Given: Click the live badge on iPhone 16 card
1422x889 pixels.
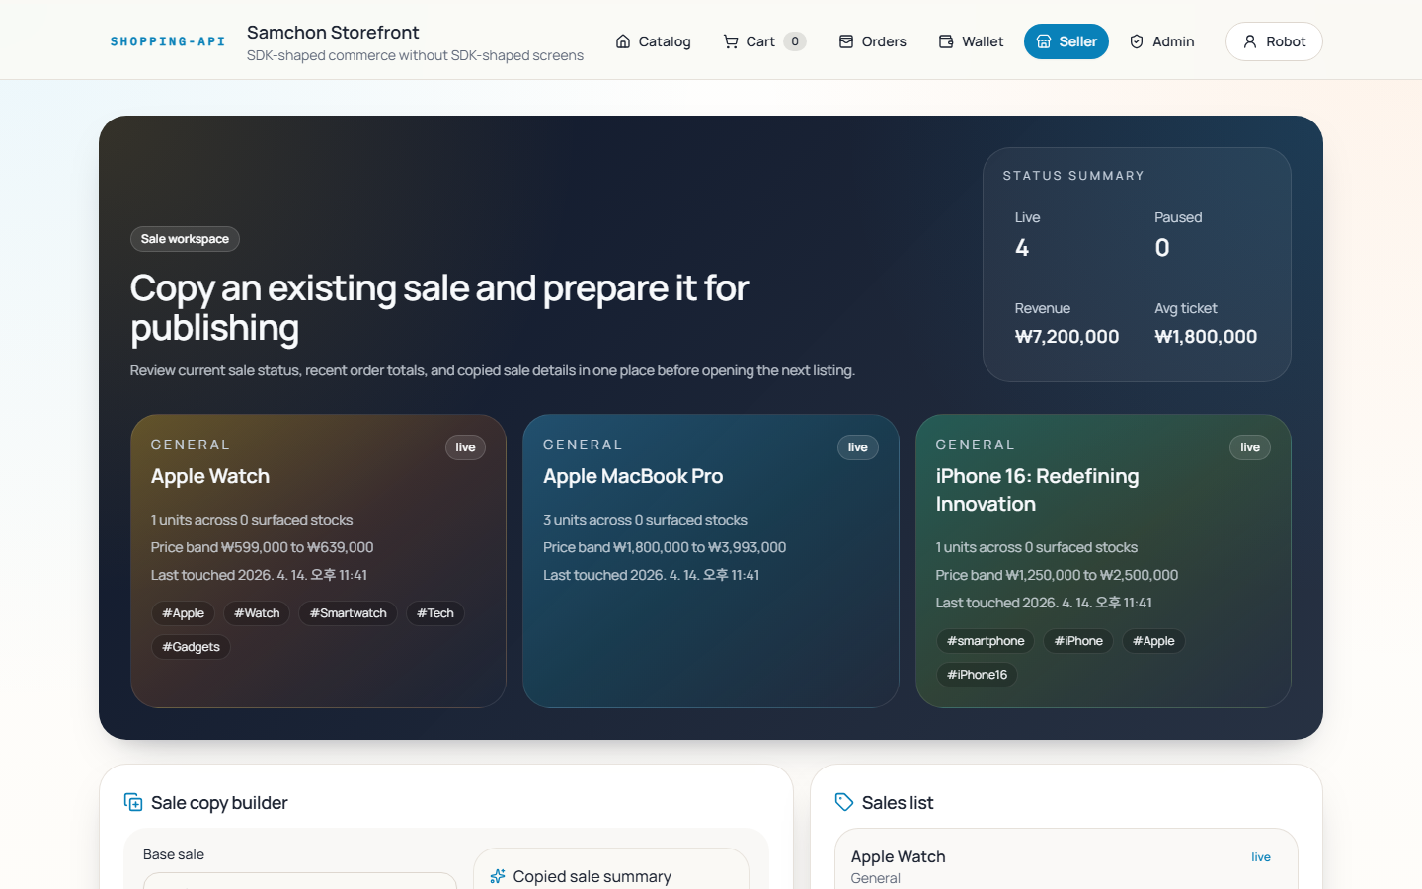Looking at the screenshot, I should [1250, 447].
